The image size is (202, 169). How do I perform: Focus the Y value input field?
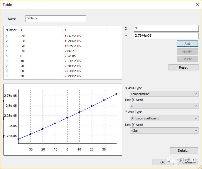click(166, 36)
